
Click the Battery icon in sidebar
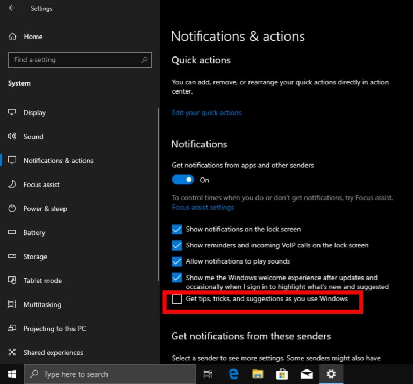point(12,232)
